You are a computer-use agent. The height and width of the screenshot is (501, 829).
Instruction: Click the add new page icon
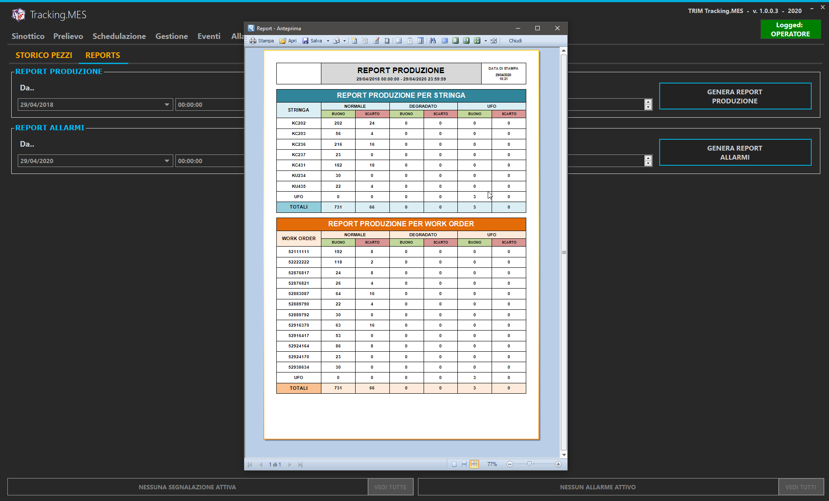click(x=354, y=41)
